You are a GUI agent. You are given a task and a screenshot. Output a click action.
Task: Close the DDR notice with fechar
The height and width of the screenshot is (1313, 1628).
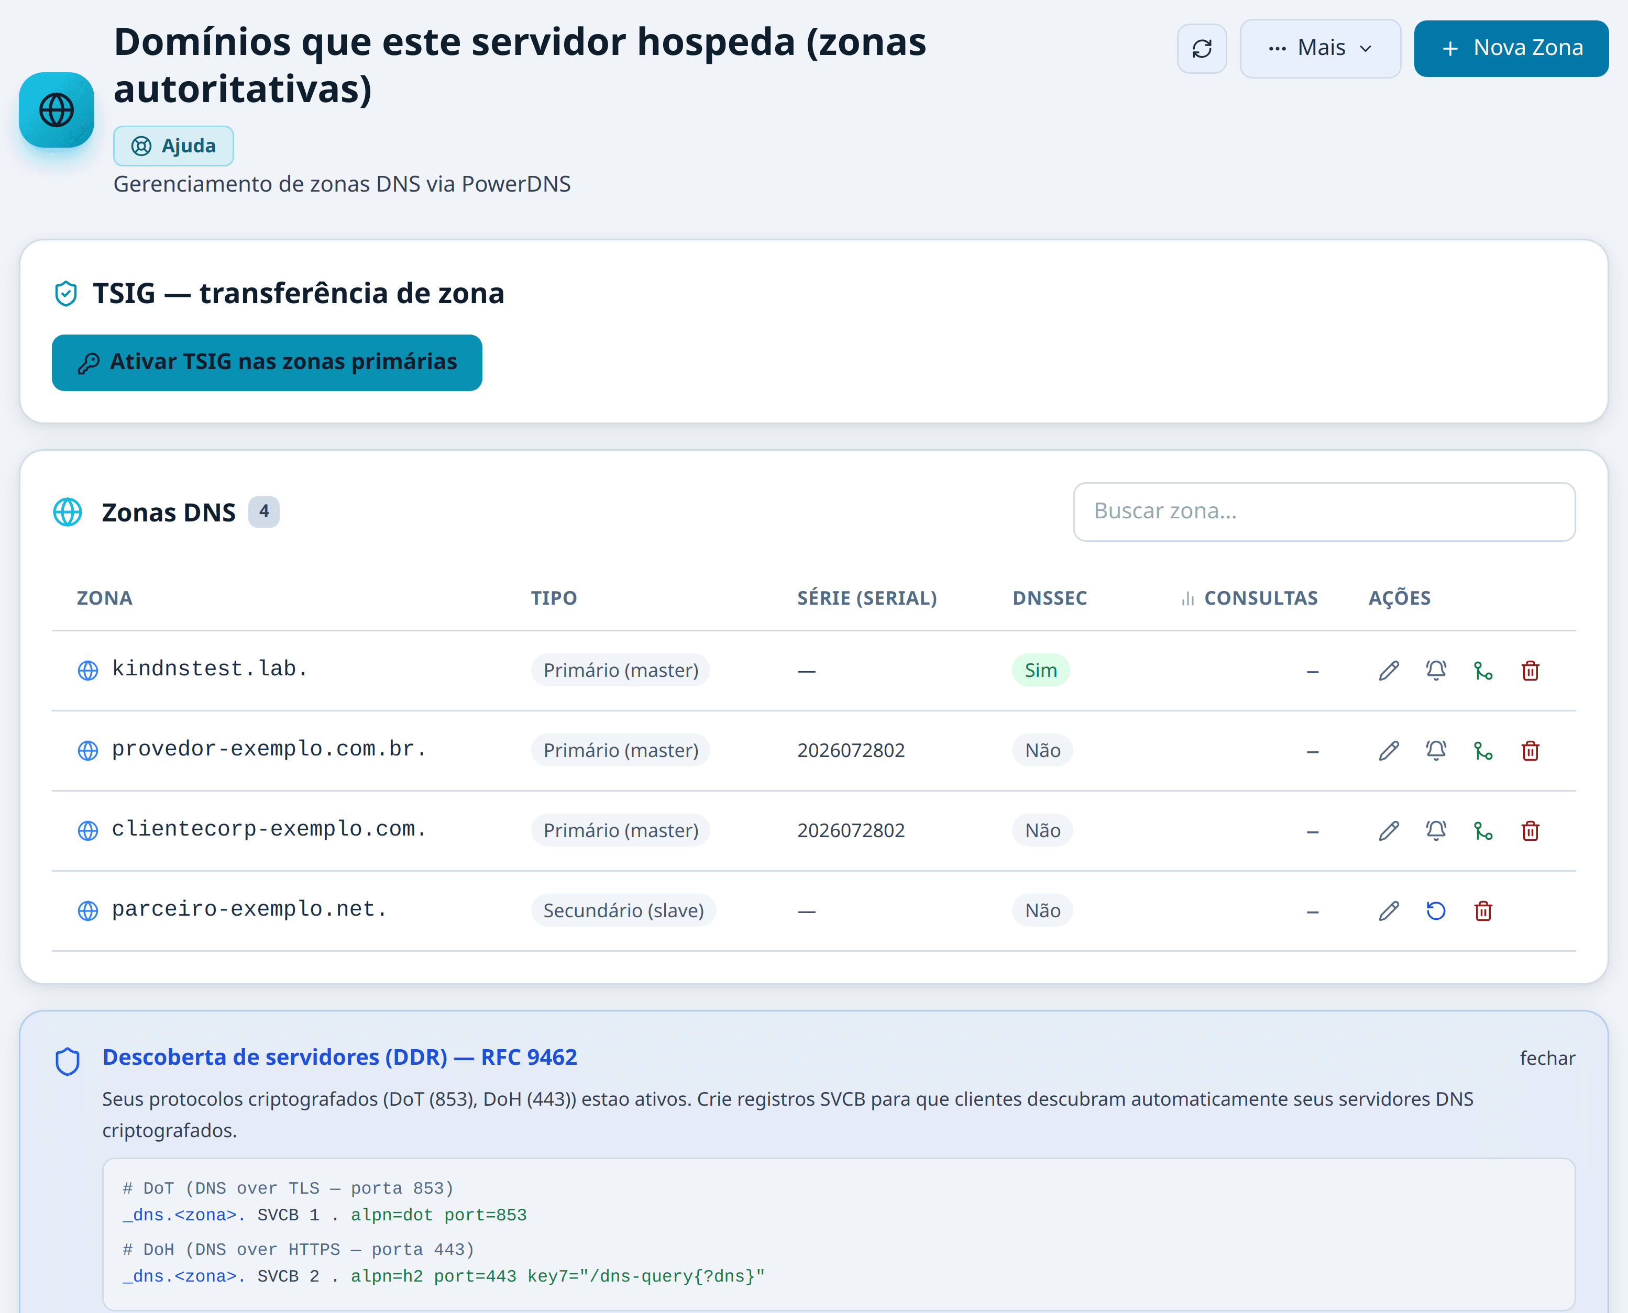1547,1058
